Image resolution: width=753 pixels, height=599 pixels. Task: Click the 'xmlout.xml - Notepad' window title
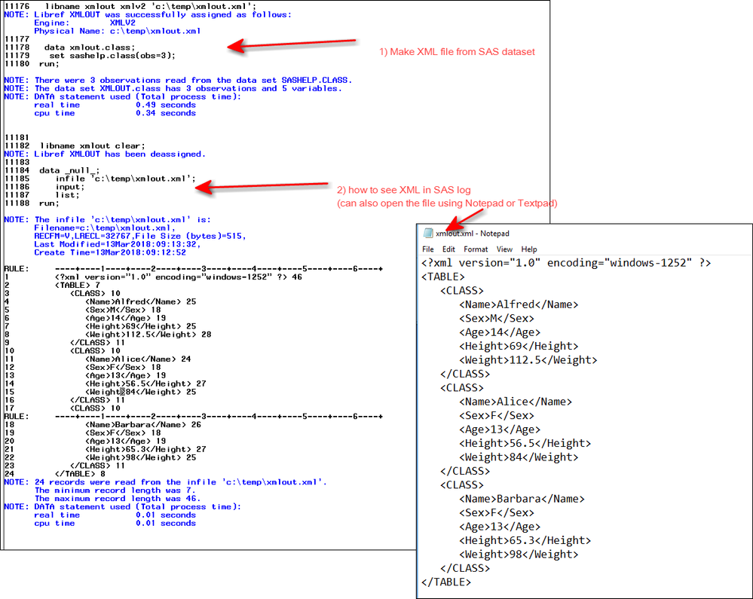[x=472, y=234]
